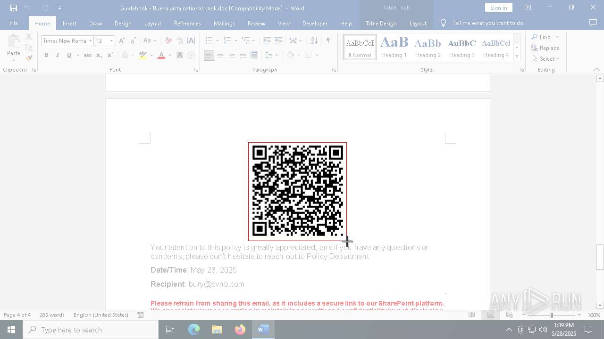Apply the superscript format
Screen dimensions: 604x339
point(110,56)
